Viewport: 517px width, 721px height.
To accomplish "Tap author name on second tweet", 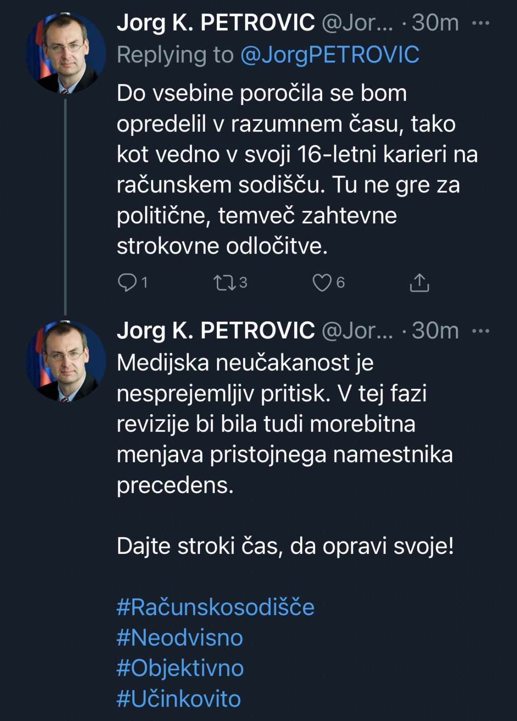I will (x=216, y=331).
